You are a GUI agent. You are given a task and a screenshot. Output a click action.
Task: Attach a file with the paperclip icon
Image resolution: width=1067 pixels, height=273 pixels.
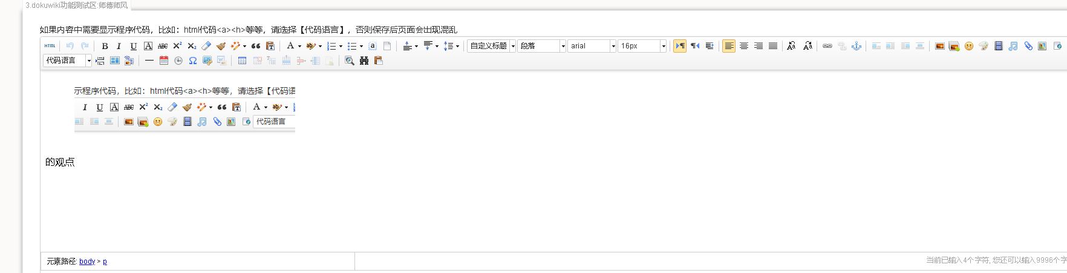coord(1028,46)
